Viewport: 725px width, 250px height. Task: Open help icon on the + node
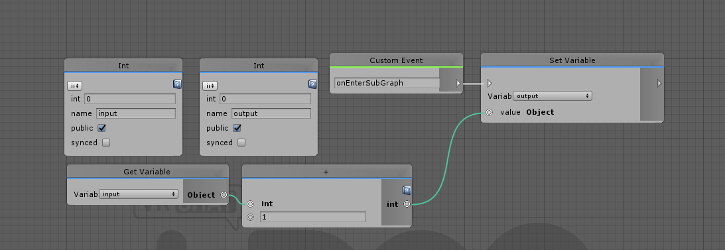pyautogui.click(x=407, y=190)
